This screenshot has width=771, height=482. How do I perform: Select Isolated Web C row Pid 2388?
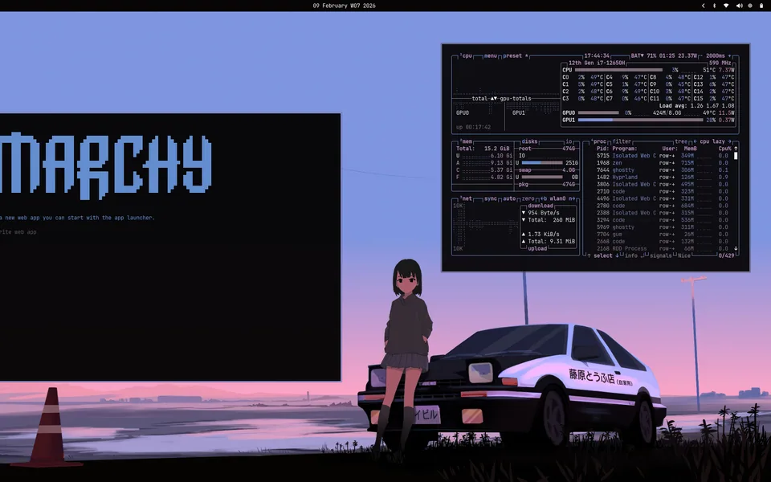tap(663, 213)
